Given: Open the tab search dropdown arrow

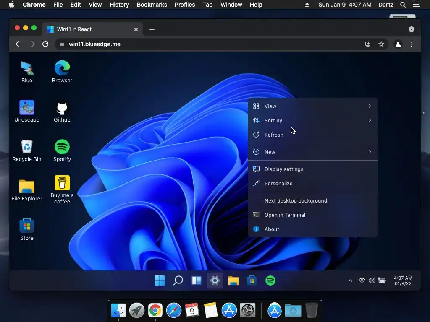Looking at the screenshot, I should [412, 29].
